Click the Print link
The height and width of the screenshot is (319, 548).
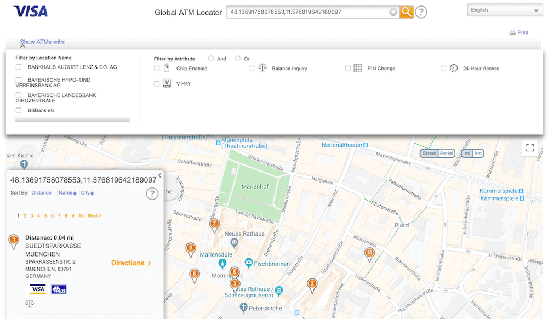(523, 32)
